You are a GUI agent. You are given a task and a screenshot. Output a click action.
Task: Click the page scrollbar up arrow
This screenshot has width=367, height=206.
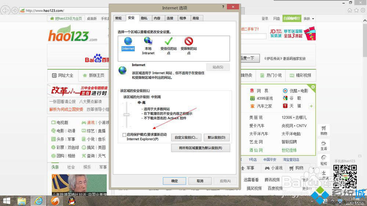(x=365, y=21)
